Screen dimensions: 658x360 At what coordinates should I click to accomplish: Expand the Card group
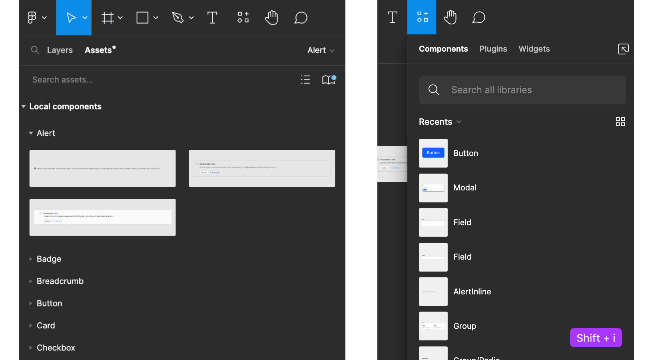click(x=31, y=326)
